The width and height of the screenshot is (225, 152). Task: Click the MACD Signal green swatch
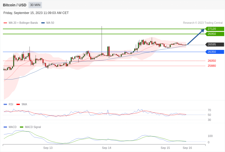pos(21,127)
